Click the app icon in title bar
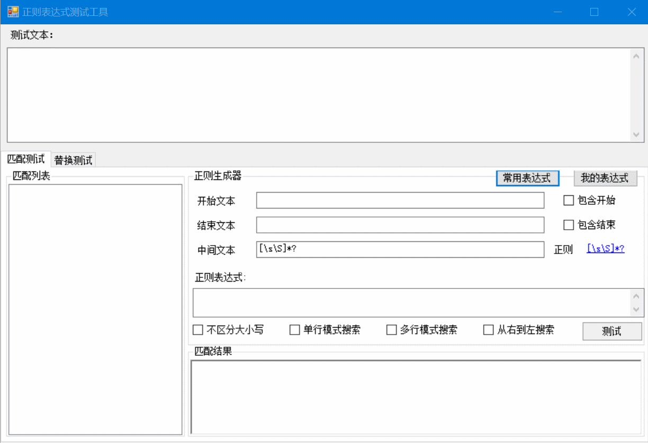 [13, 12]
